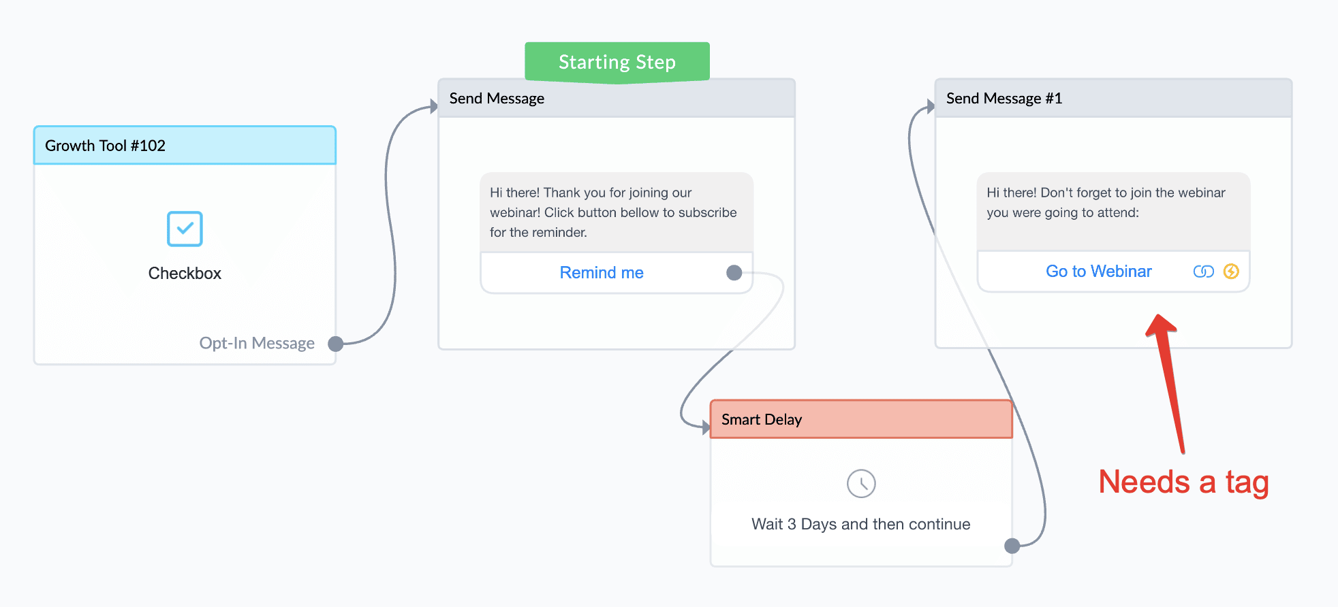The height and width of the screenshot is (607, 1338).
Task: Click the Checkbox label in the Growth Tool node
Action: [x=185, y=274]
